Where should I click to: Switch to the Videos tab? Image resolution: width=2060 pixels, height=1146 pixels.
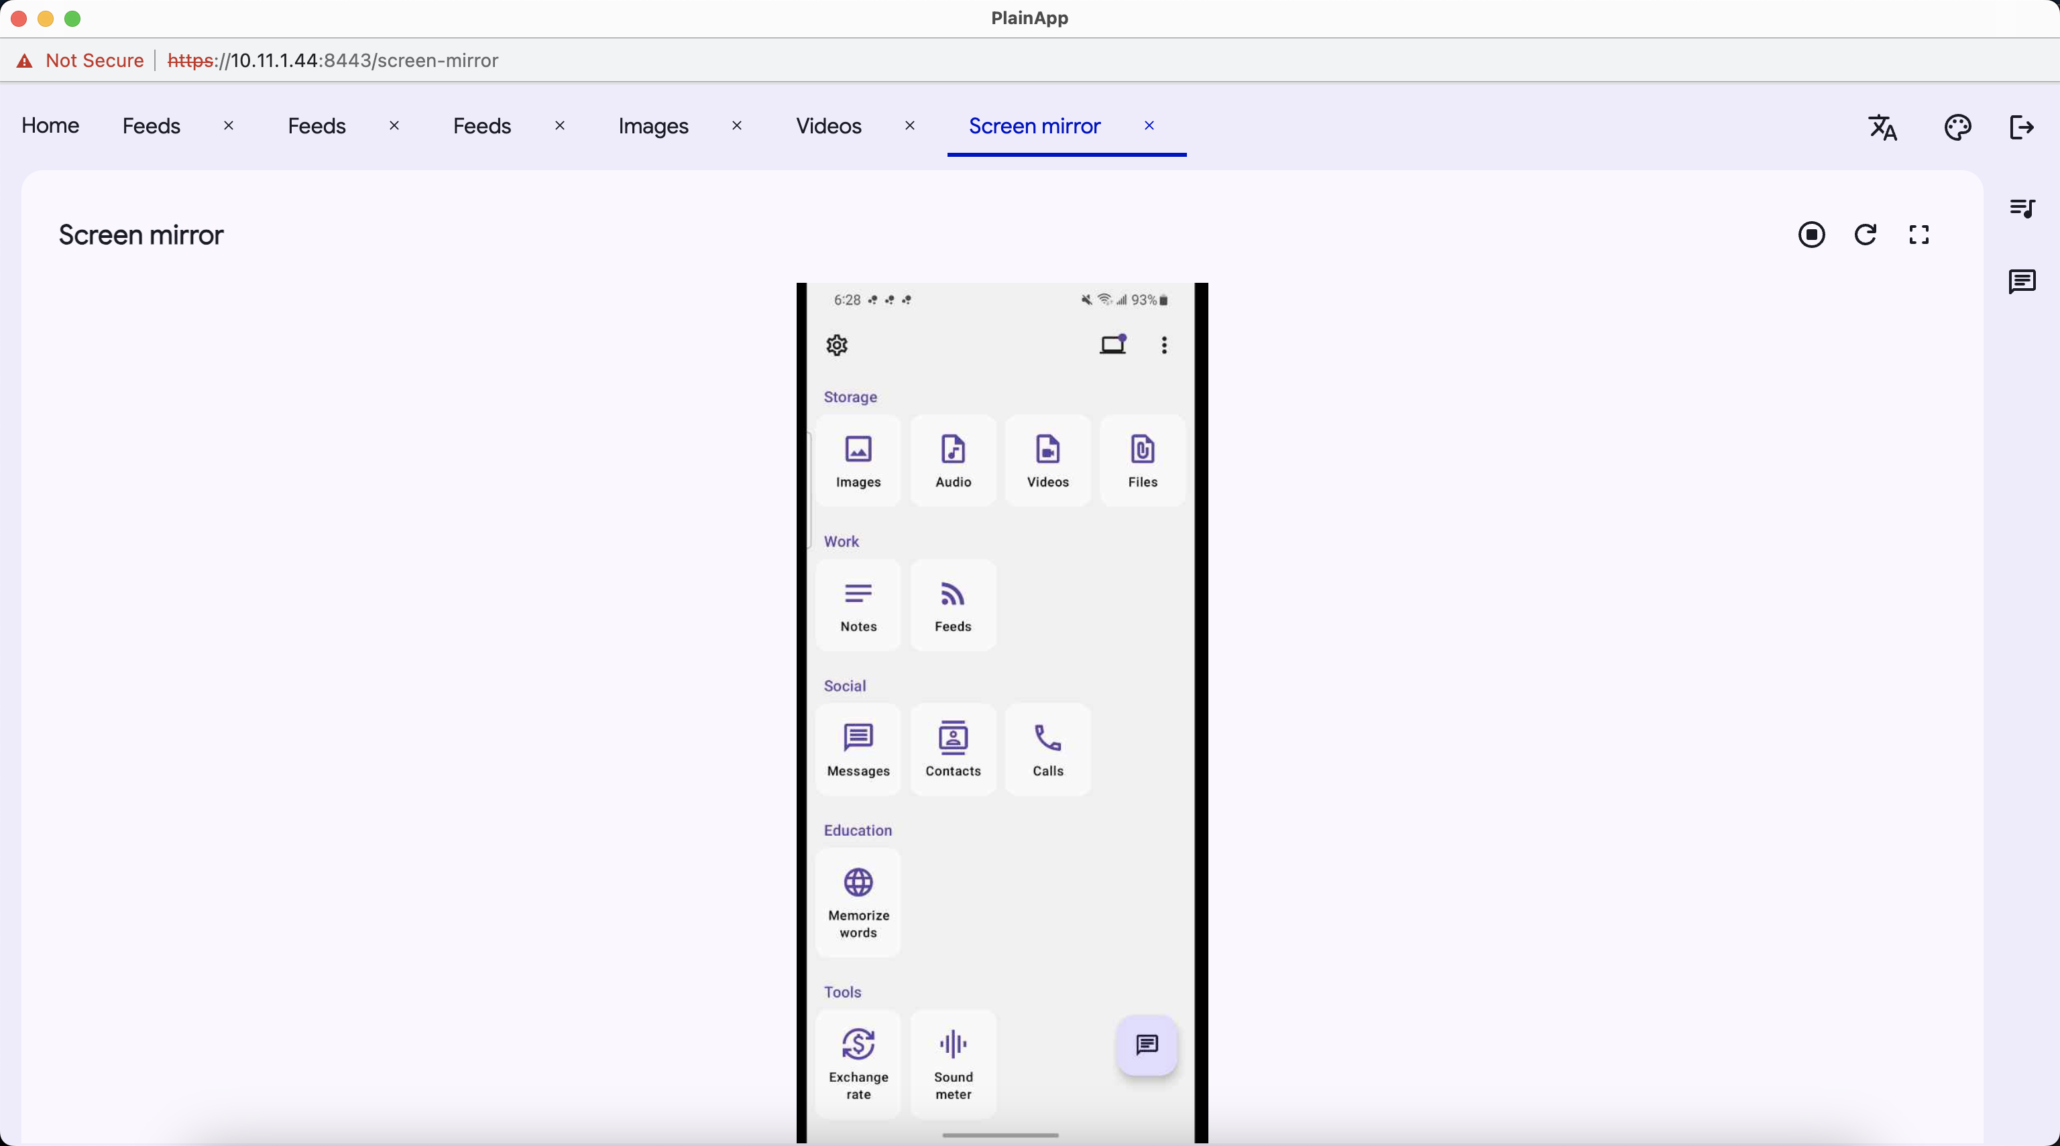[828, 126]
